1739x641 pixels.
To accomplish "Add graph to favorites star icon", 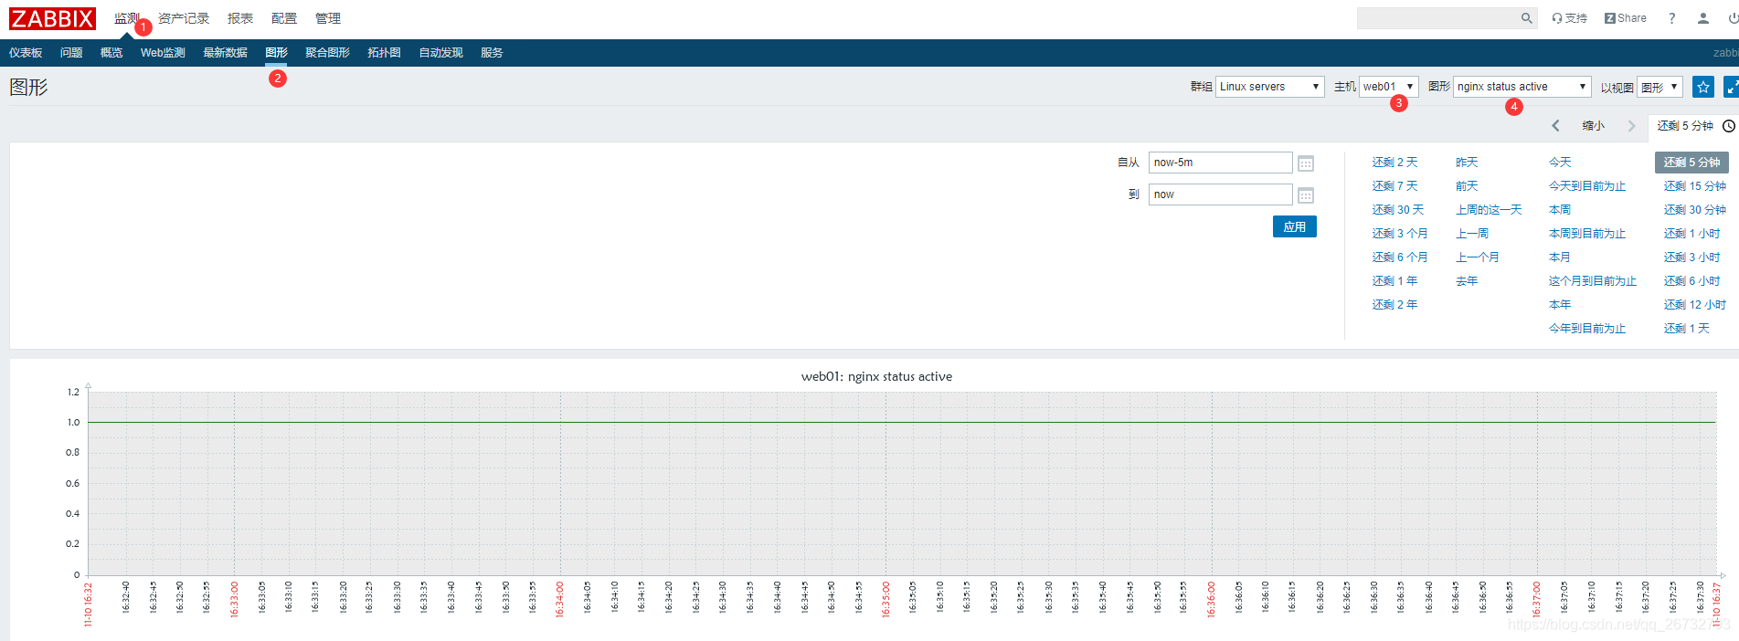I will [1703, 87].
